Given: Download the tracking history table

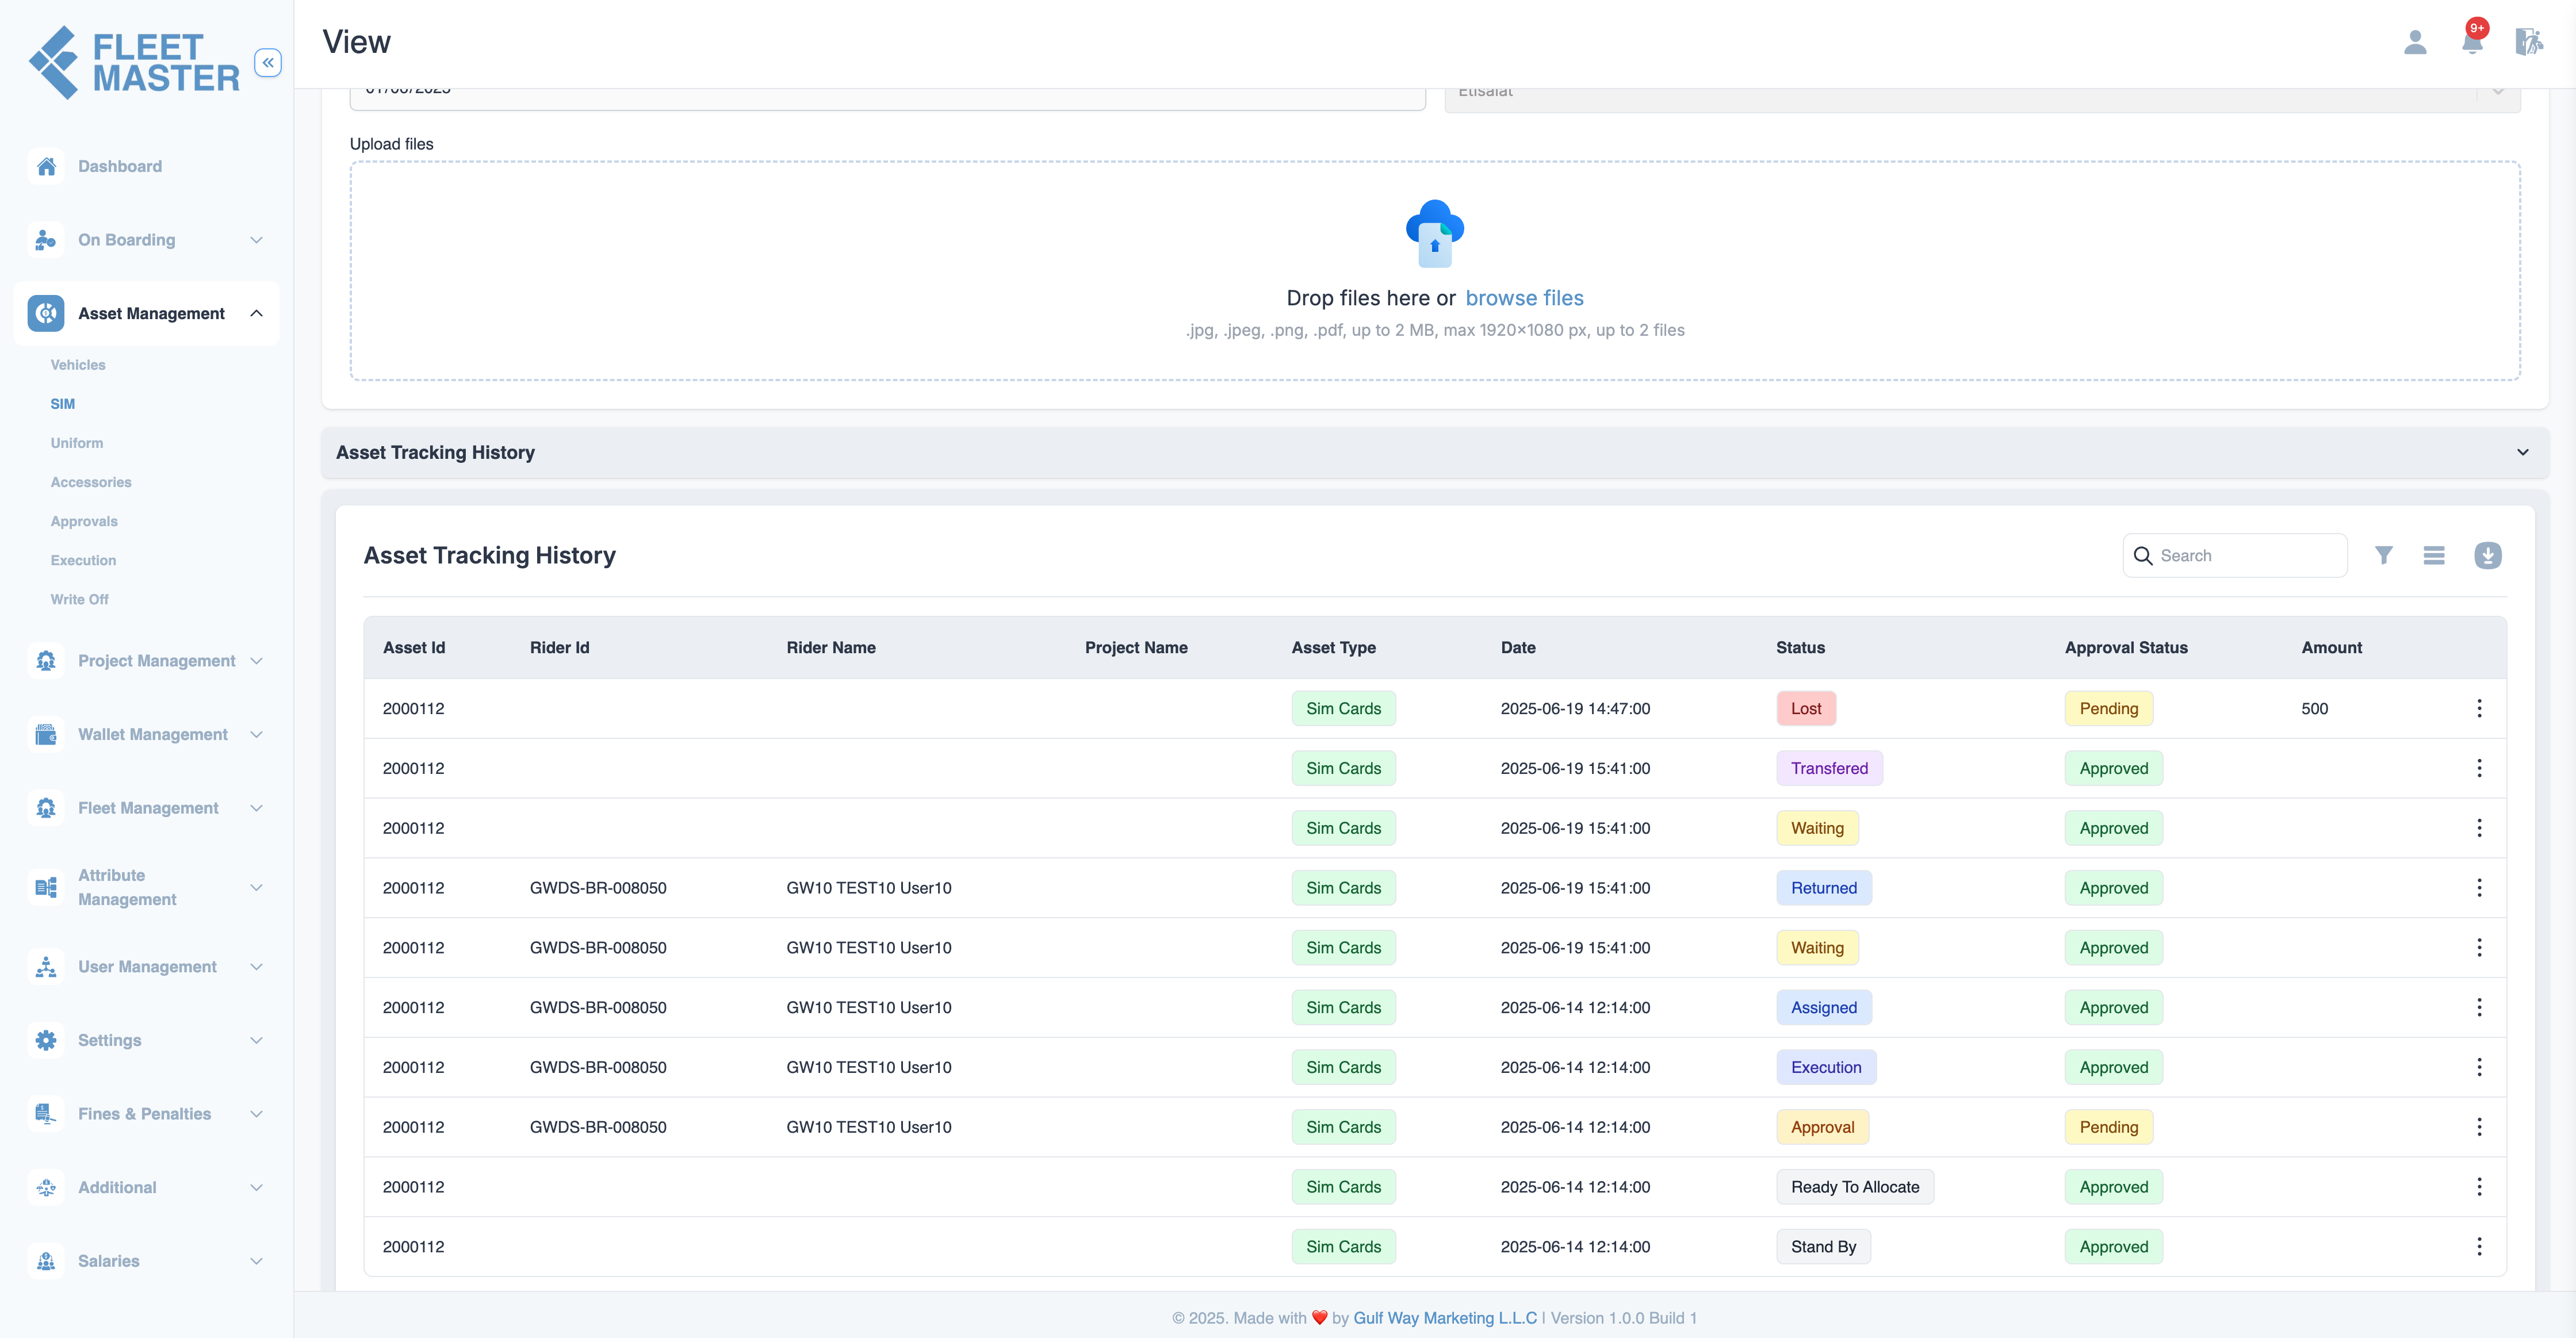Looking at the screenshot, I should point(2488,555).
